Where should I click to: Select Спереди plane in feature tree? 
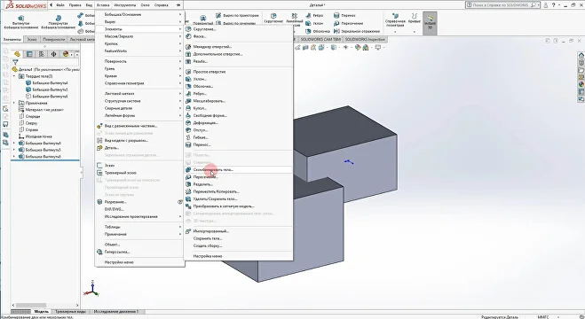pos(29,116)
